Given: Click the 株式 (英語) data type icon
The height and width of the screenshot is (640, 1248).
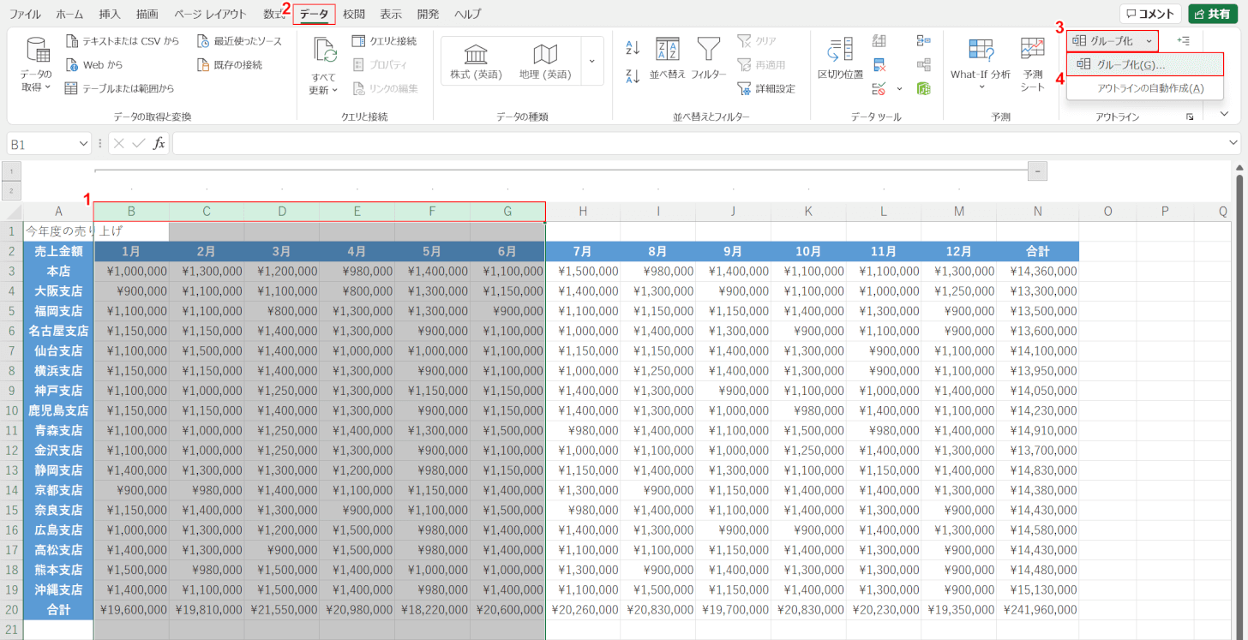Looking at the screenshot, I should 476,62.
